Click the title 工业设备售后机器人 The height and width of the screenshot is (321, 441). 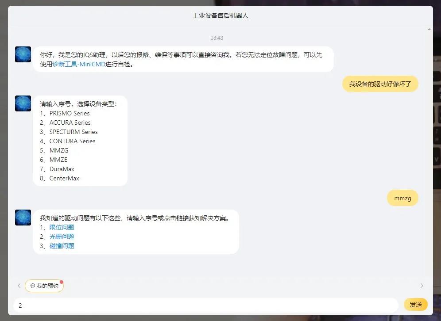tap(220, 15)
